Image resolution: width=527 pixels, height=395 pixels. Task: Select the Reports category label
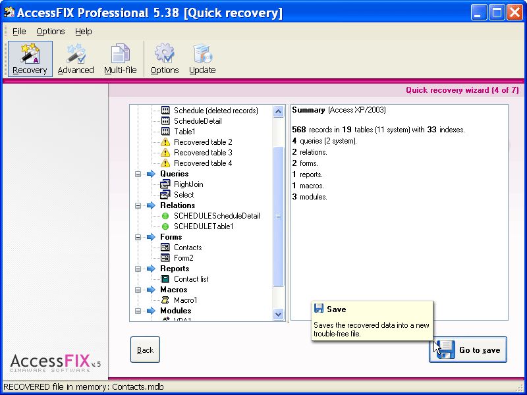[175, 269]
